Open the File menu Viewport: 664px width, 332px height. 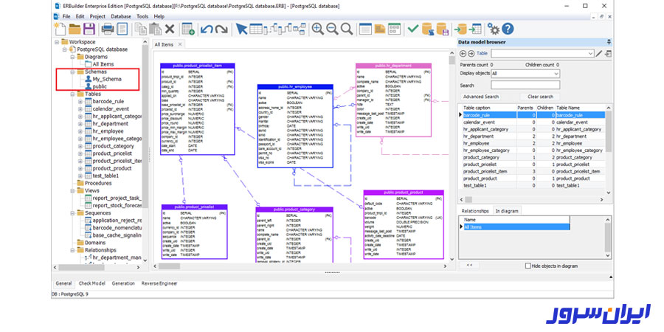66,16
